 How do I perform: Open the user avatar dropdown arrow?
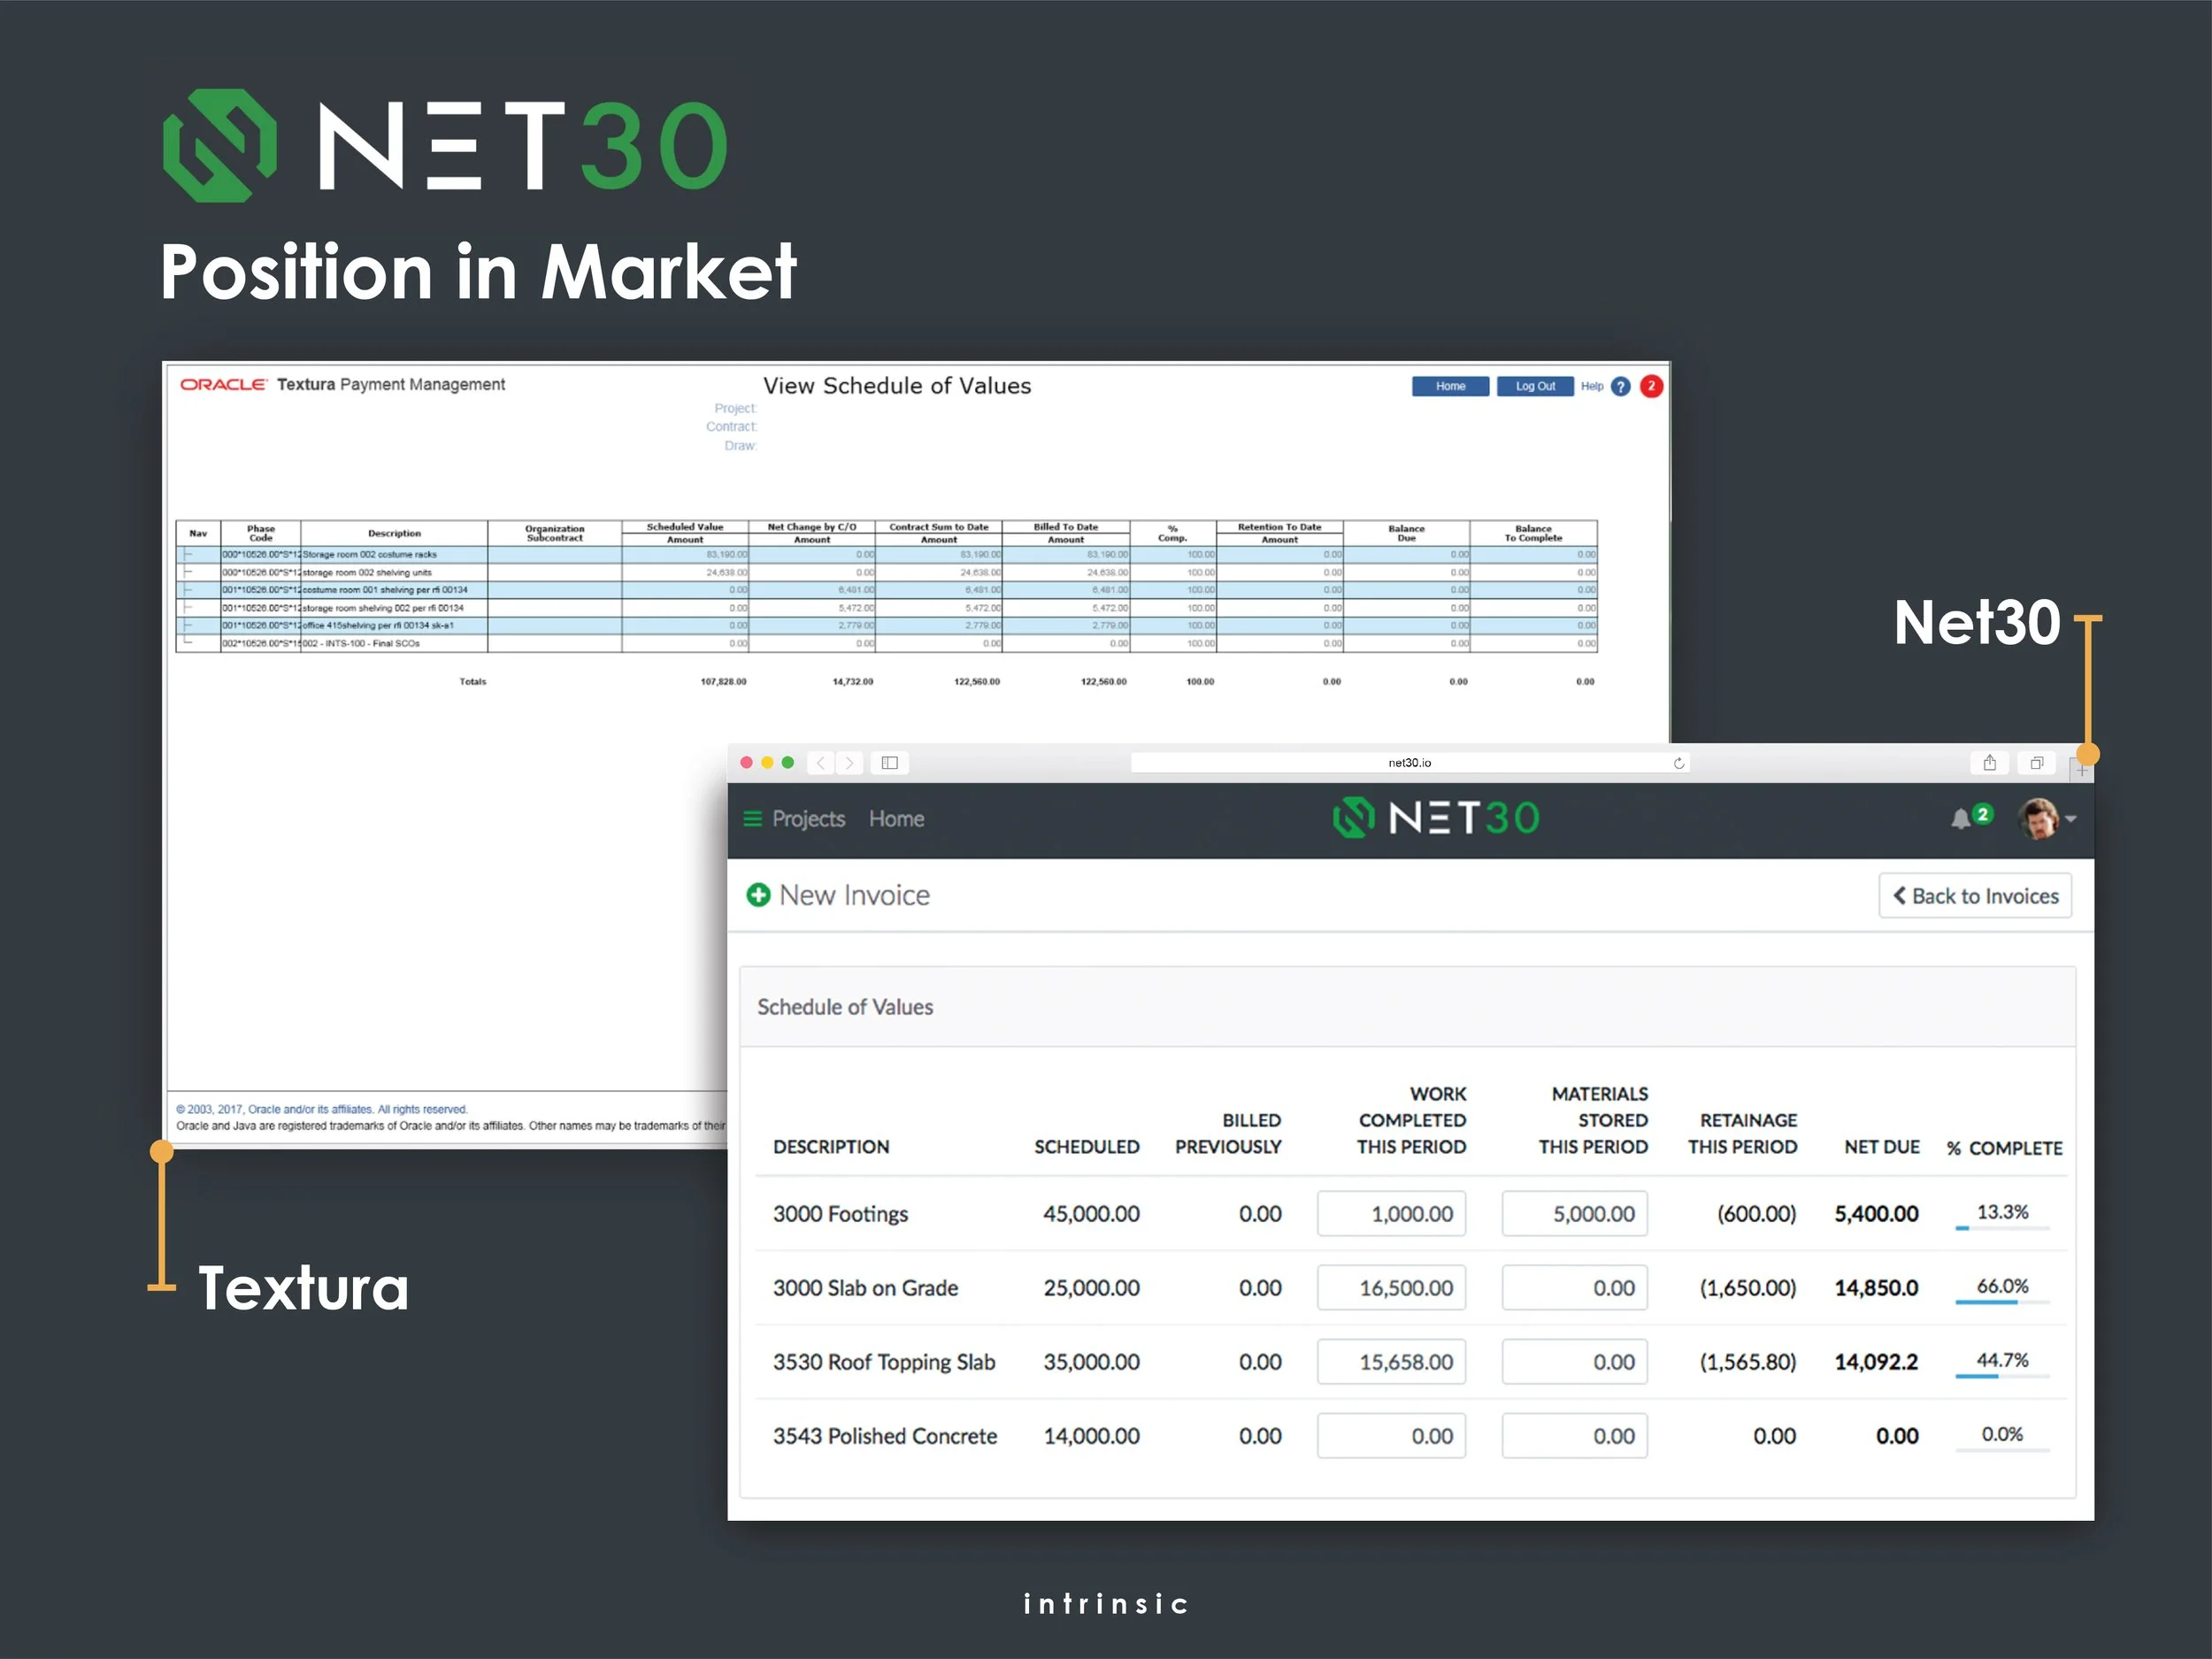coord(2071,819)
